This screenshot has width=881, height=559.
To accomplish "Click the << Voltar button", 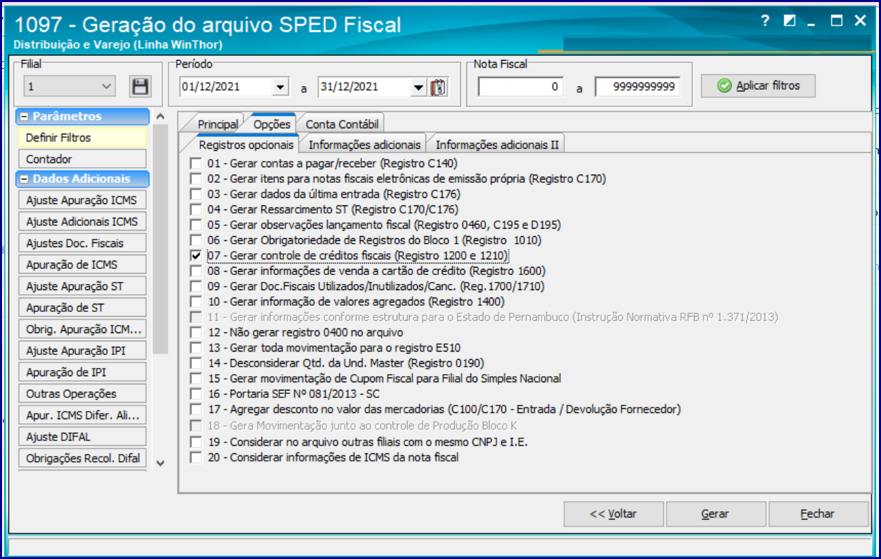I will tap(613, 514).
